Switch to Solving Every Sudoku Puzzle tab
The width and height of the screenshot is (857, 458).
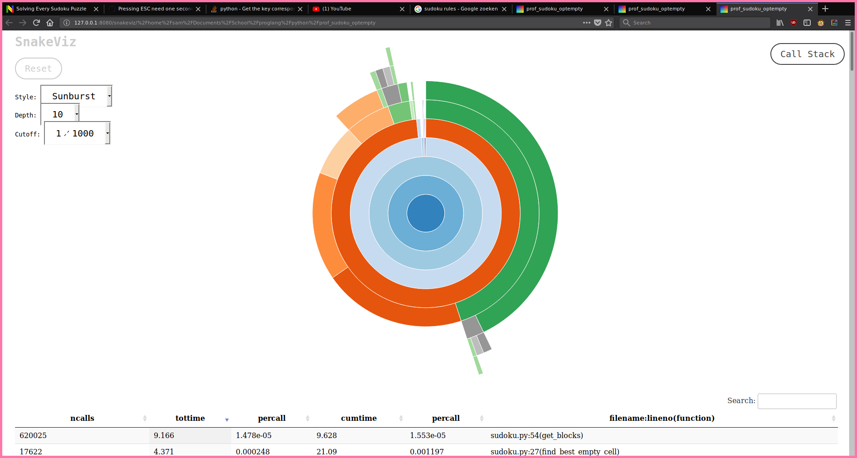click(x=51, y=9)
